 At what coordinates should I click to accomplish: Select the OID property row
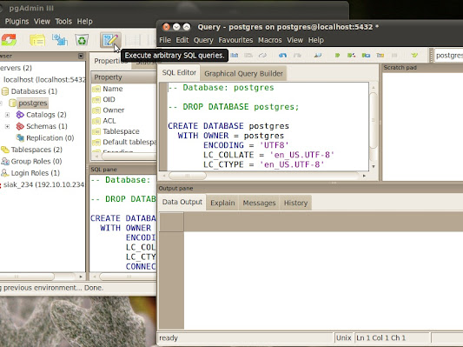pyautogui.click(x=123, y=99)
